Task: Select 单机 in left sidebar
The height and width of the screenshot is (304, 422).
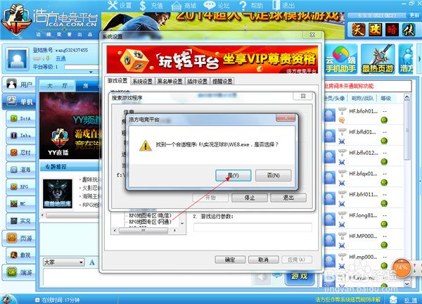Action: (20, 101)
